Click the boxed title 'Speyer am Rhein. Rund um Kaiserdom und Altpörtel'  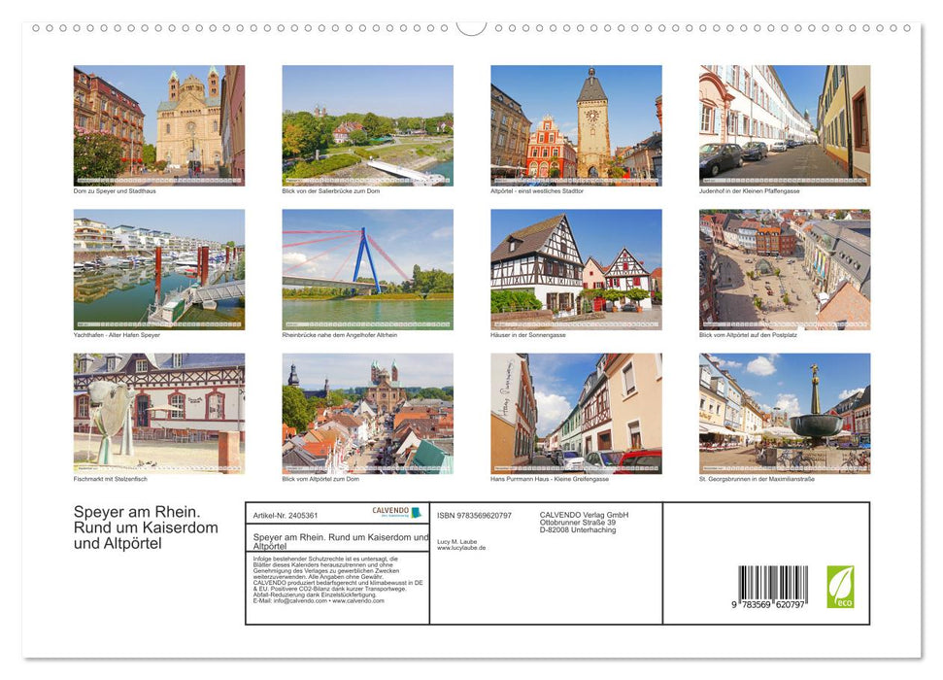(341, 542)
